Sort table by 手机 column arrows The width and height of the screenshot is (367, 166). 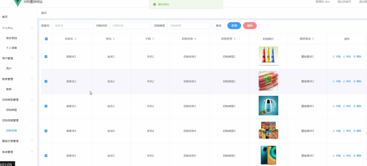pos(153,39)
